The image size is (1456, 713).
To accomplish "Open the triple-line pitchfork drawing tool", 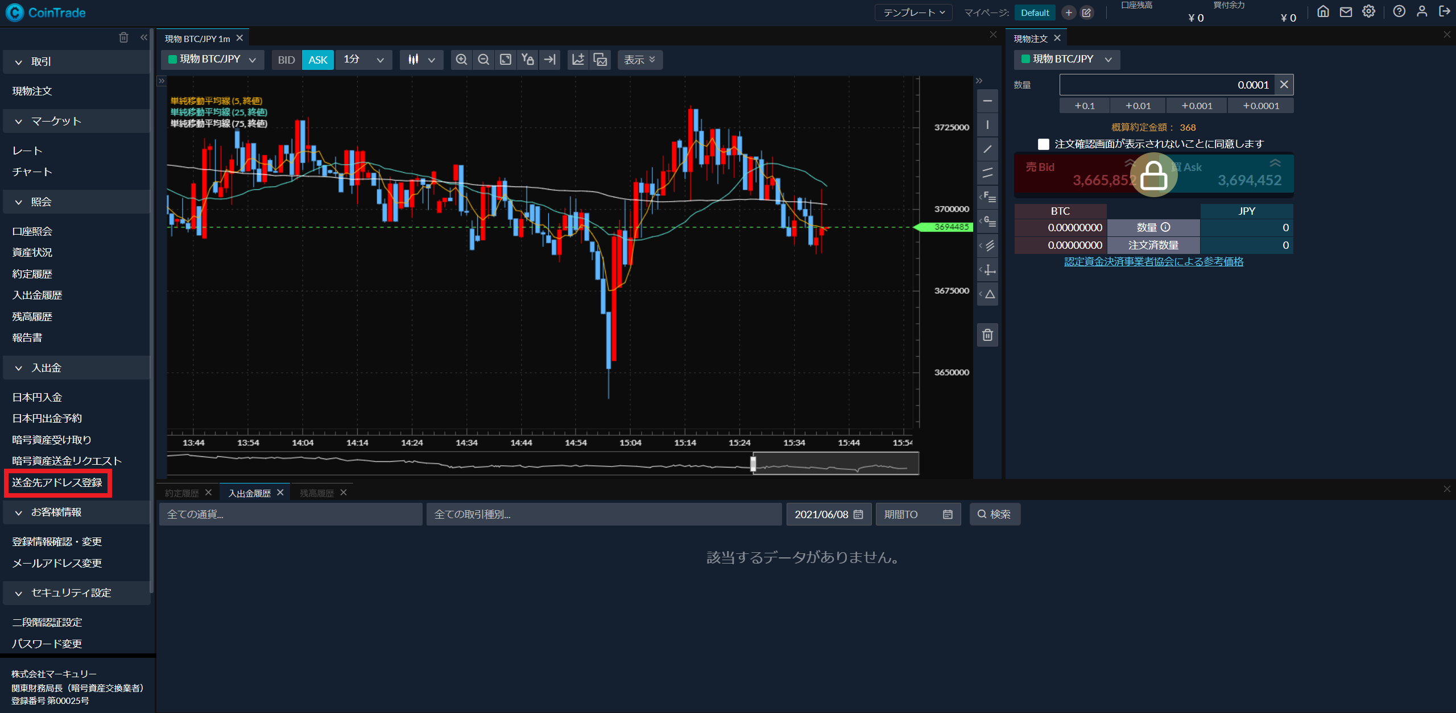I will (x=987, y=246).
